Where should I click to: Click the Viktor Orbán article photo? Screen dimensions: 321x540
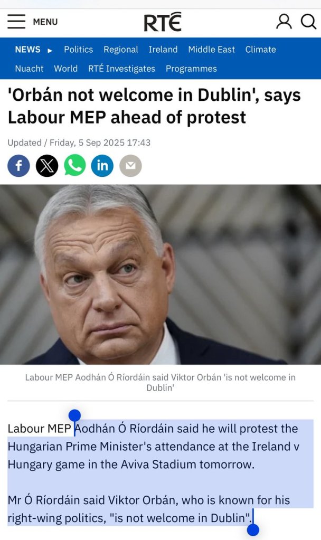[160, 274]
